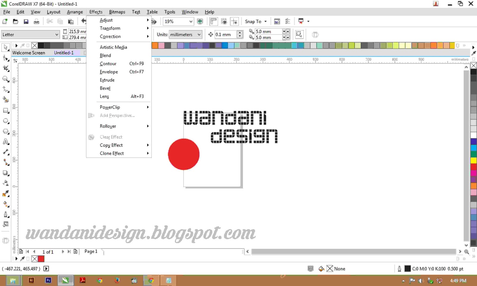Choose Lens effect
This screenshot has width=477, height=286.
point(119,97)
